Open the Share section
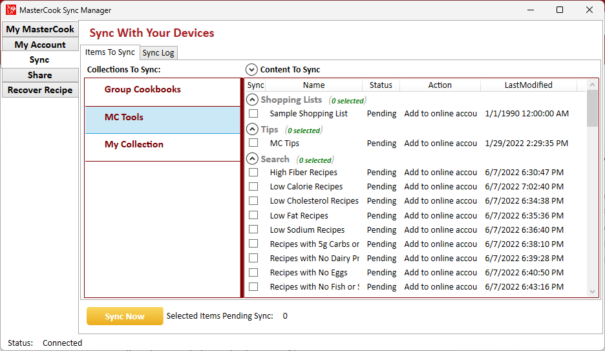Viewport: 605px width, 351px height. (x=40, y=75)
